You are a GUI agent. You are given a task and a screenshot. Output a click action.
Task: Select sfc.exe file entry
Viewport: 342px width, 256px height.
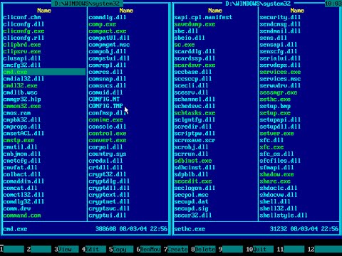[x=271, y=147]
